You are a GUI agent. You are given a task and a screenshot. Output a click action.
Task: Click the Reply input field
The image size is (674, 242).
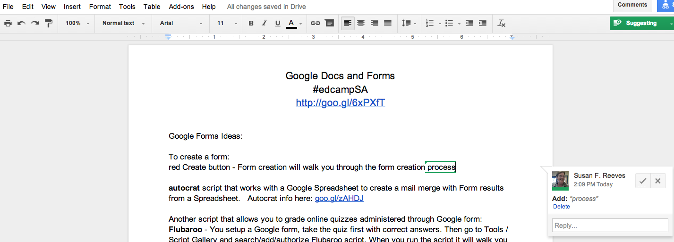tap(610, 225)
